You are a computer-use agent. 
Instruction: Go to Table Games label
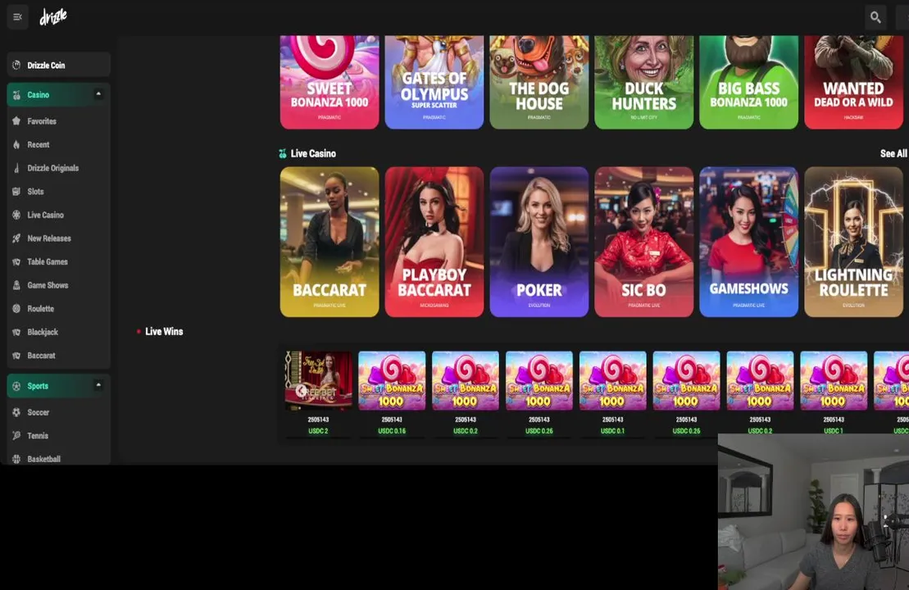pyautogui.click(x=48, y=262)
